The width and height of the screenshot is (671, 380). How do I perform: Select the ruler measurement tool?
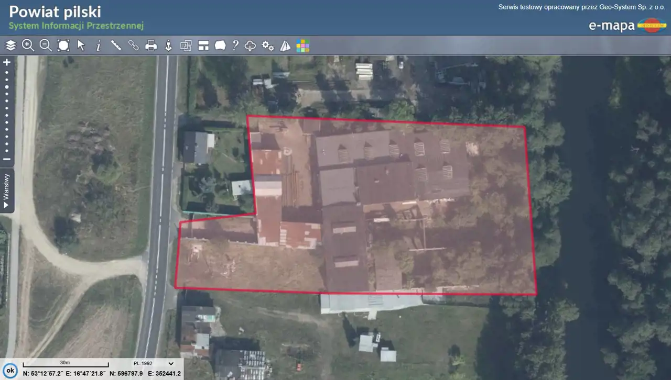tap(116, 46)
